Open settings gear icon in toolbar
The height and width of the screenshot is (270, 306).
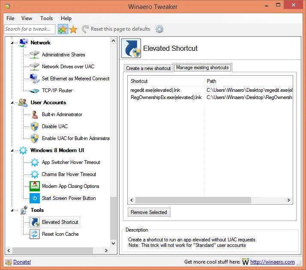159,29
